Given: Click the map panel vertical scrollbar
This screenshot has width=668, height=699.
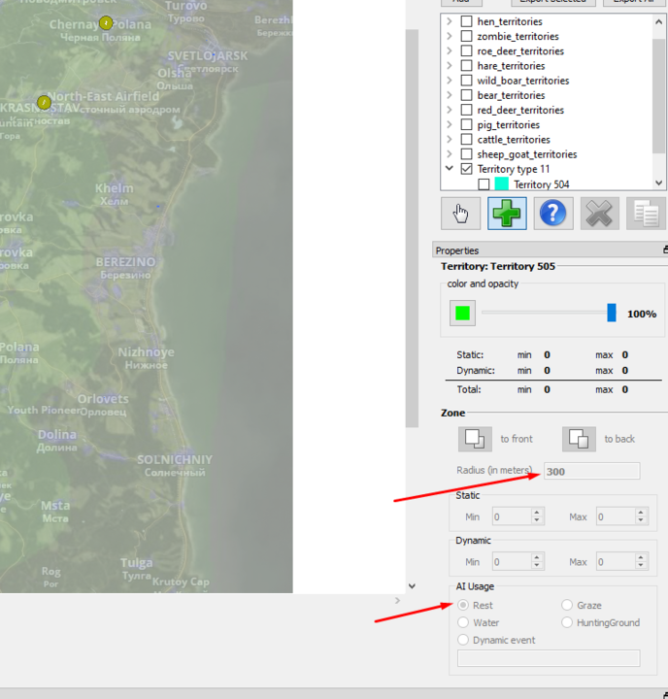Looking at the screenshot, I should [x=412, y=227].
